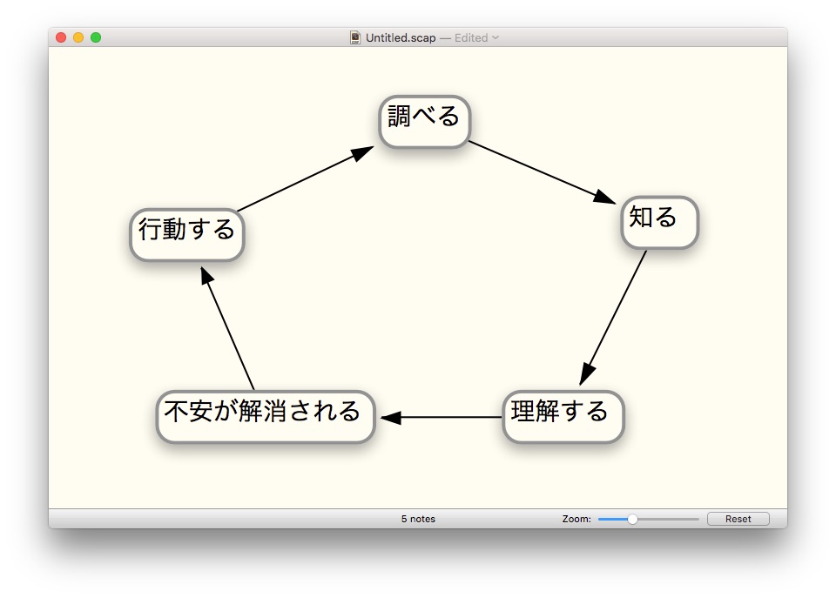Select the 不安が解消される note

(x=266, y=417)
